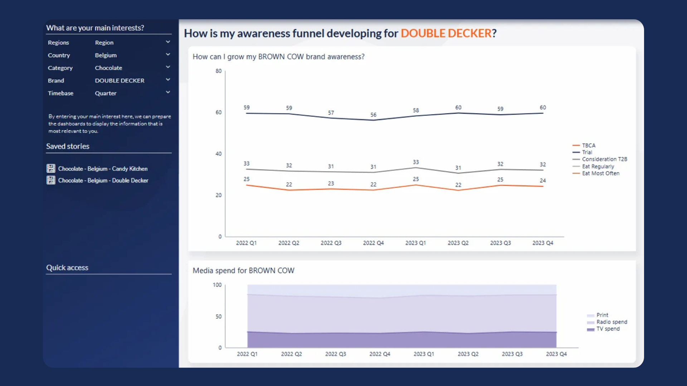687x386 pixels.
Task: Click the TBCA value 24 at 2023 Q4
Action: tap(542, 180)
